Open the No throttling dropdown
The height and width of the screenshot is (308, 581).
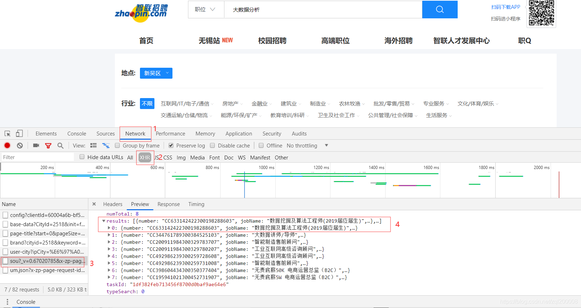click(x=307, y=145)
